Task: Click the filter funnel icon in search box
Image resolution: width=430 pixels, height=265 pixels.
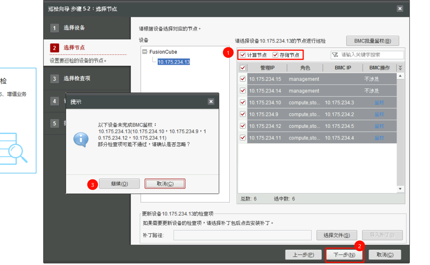Action: (x=335, y=55)
